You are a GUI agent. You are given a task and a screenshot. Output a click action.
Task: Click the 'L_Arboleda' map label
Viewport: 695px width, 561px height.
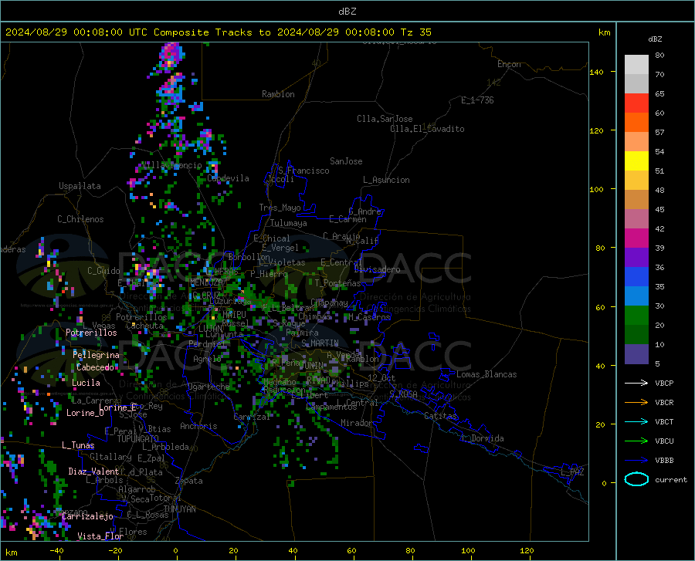pos(165,447)
